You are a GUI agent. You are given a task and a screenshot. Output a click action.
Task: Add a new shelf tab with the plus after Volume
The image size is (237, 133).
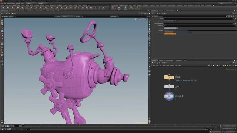[89, 6]
